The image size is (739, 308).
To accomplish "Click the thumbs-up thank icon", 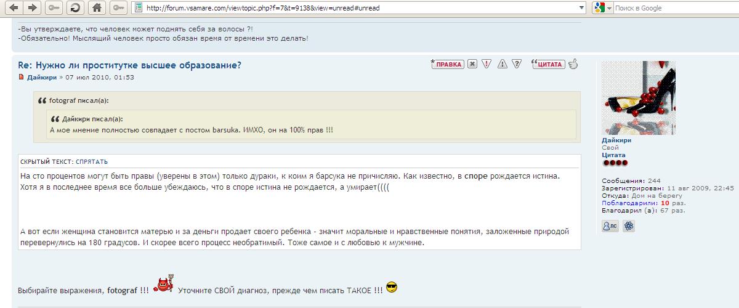I will pyautogui.click(x=573, y=63).
